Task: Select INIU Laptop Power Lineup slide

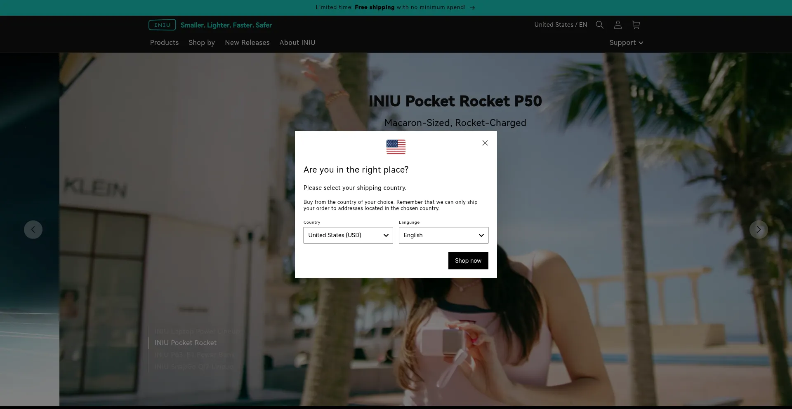Action: pyautogui.click(x=197, y=331)
